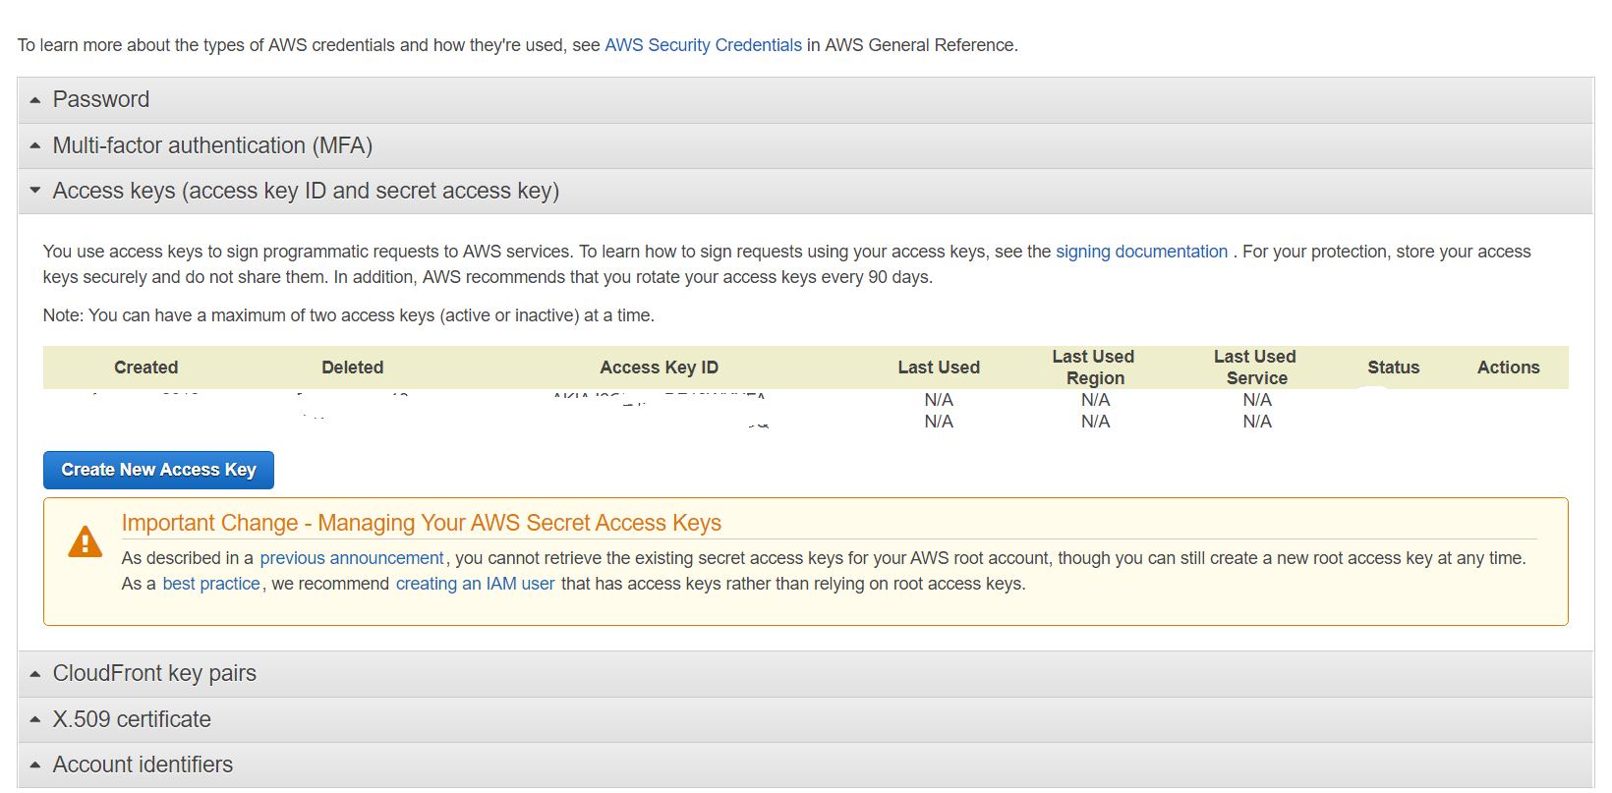Image resolution: width=1612 pixels, height=793 pixels.
Task: Expand CloudFront key pairs section
Action: [153, 674]
